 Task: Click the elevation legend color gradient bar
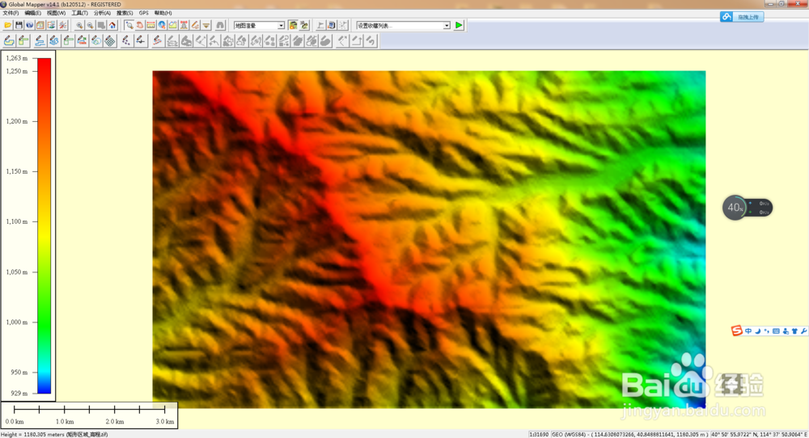(x=44, y=225)
